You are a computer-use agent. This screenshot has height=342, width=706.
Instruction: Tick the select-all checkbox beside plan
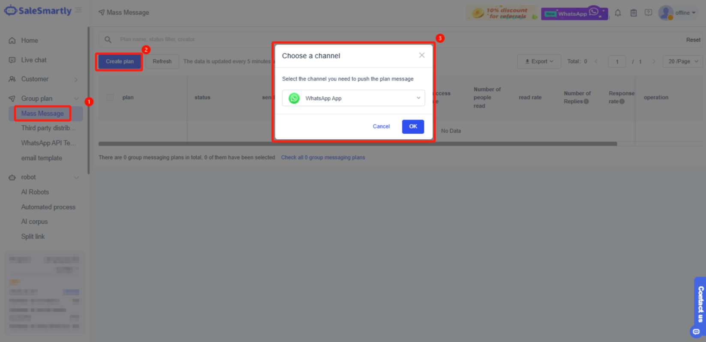point(110,97)
